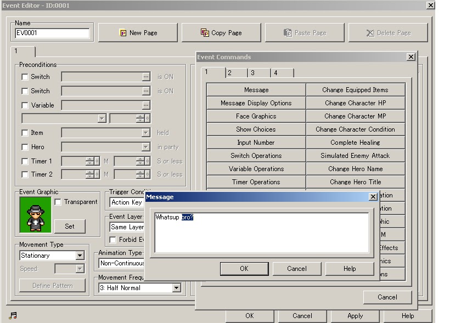
Task: Click the Set event graphic button
Action: [x=70, y=226]
